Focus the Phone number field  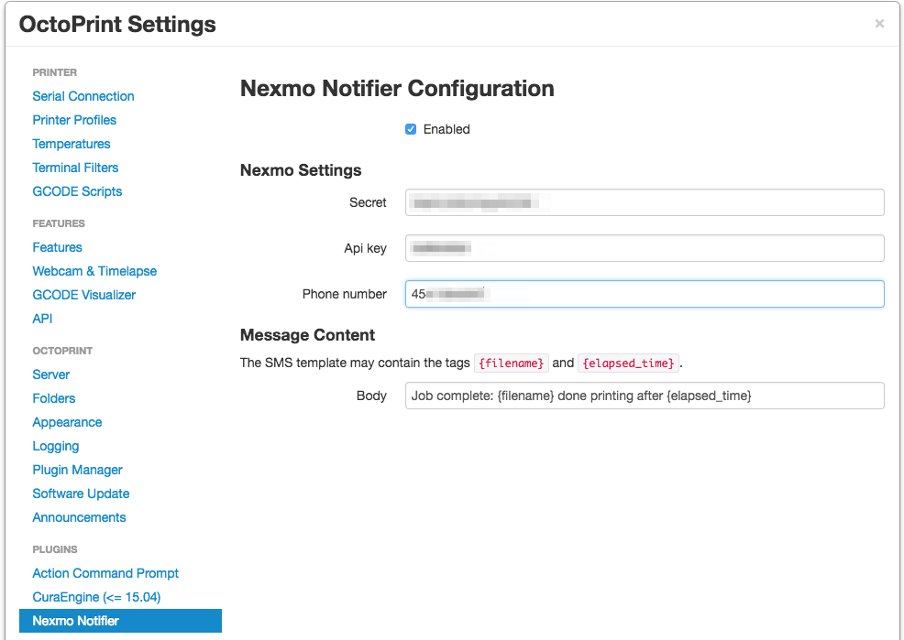tap(645, 294)
